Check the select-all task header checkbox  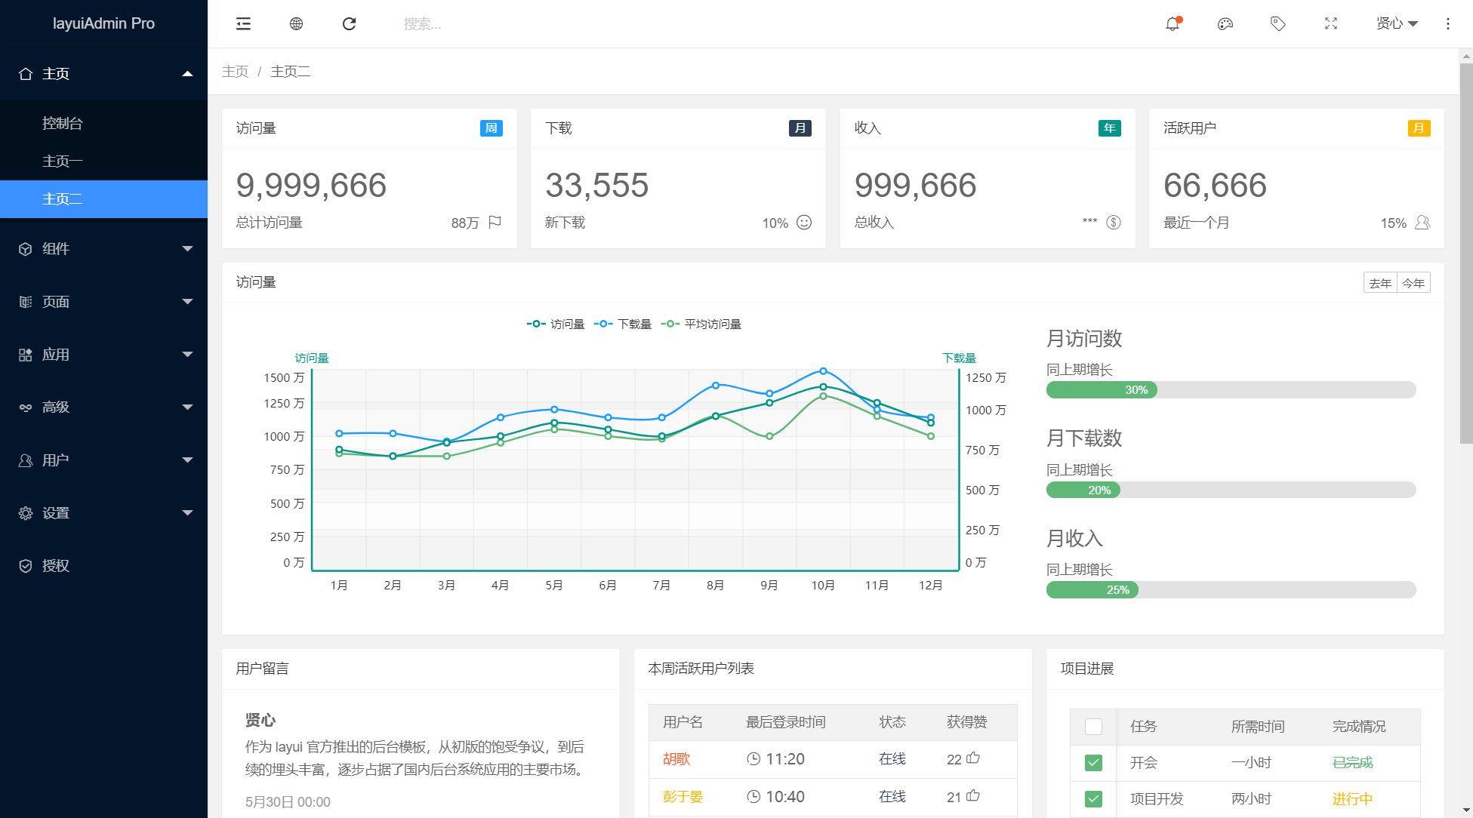pos(1093,727)
